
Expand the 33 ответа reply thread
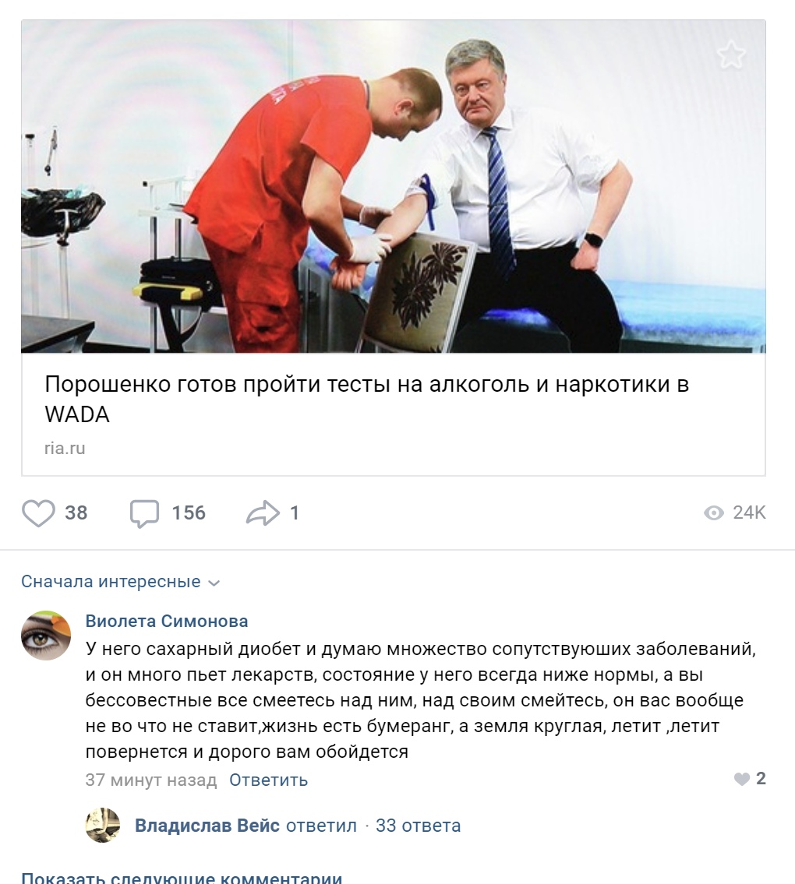point(418,826)
